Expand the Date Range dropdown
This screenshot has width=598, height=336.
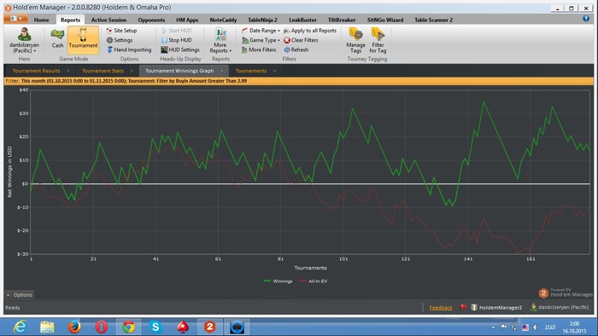coord(261,31)
